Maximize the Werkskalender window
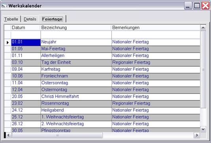 [197, 6]
